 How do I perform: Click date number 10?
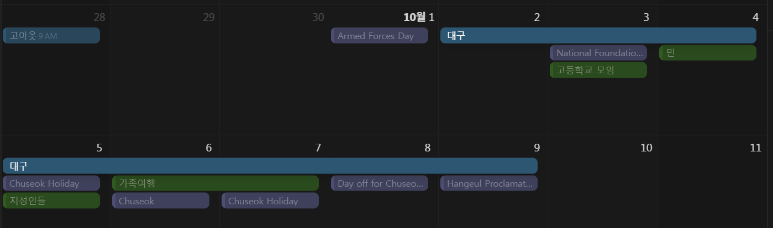[x=646, y=148]
